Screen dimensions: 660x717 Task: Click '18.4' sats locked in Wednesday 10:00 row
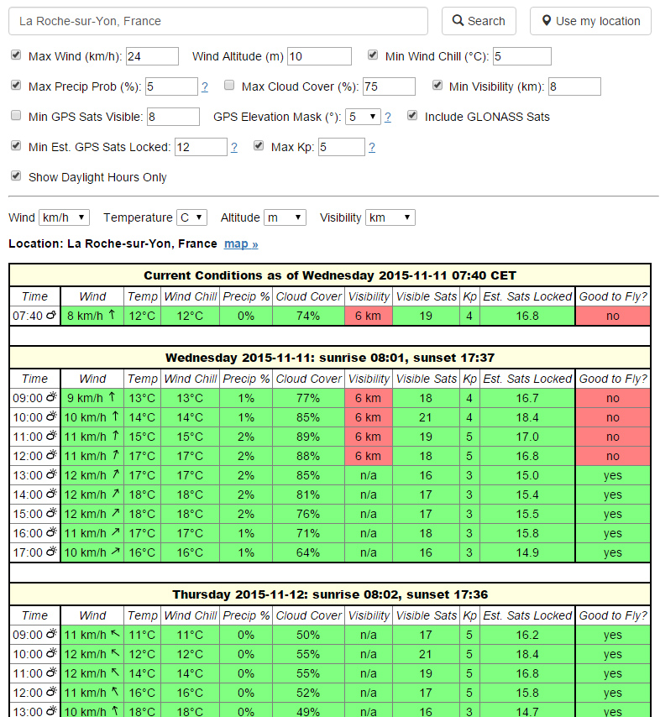click(x=527, y=417)
